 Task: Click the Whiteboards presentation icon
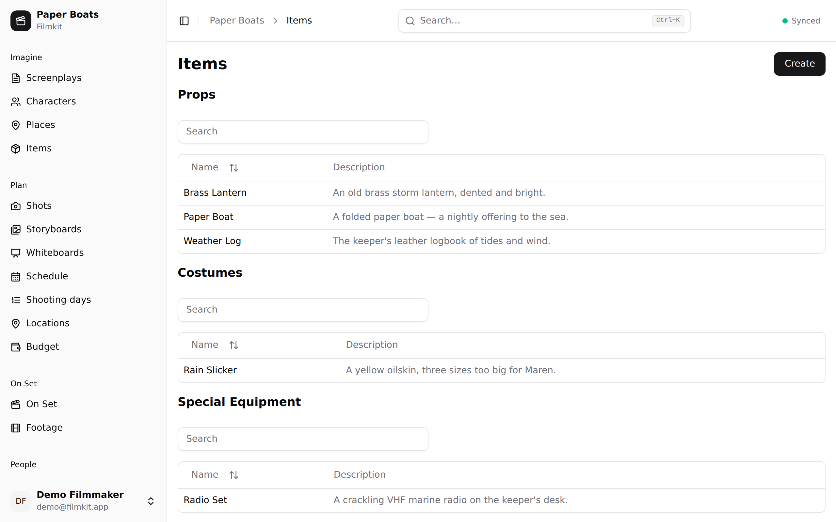coord(16,253)
